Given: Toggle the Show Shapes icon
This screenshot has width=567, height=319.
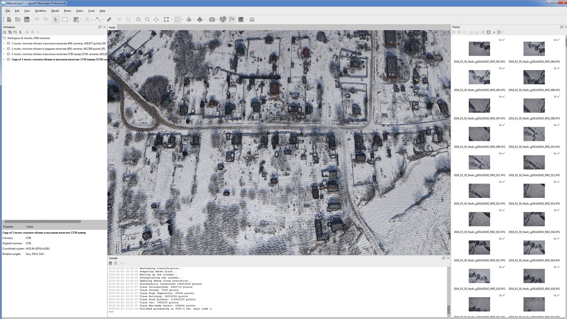Looking at the screenshot, I should (x=223, y=20).
